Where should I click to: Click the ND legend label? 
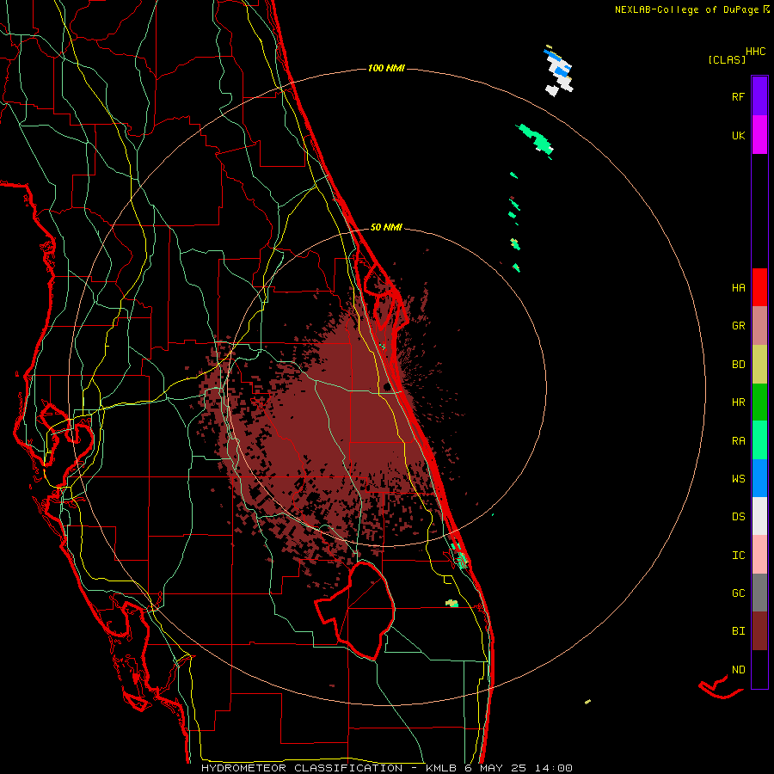tap(738, 669)
